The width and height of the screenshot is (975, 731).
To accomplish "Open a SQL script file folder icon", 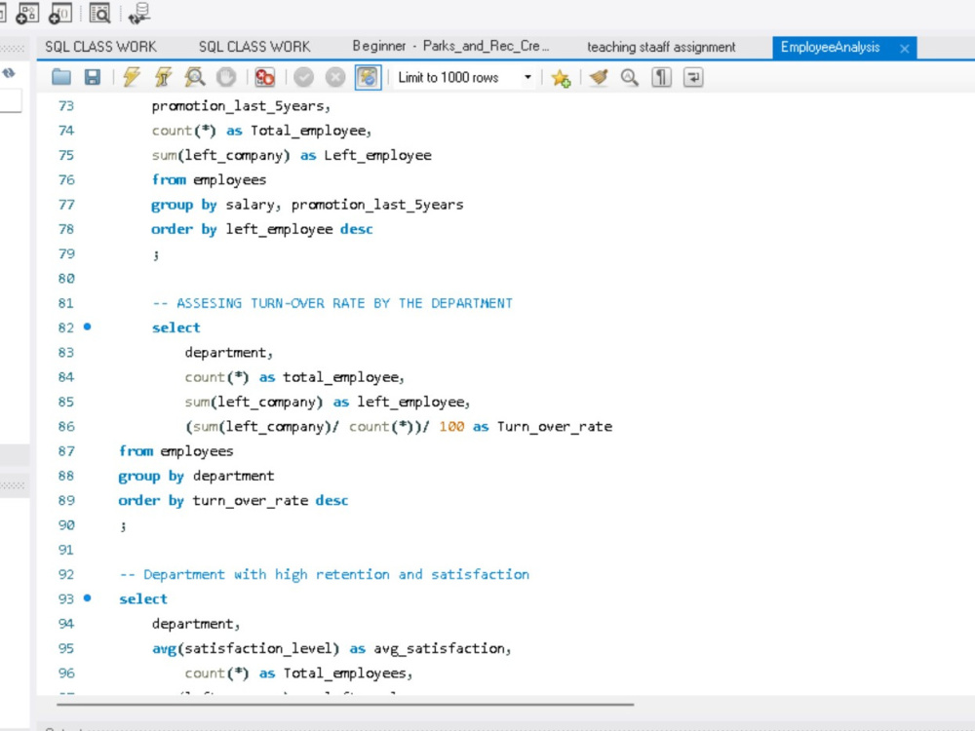I will click(60, 77).
